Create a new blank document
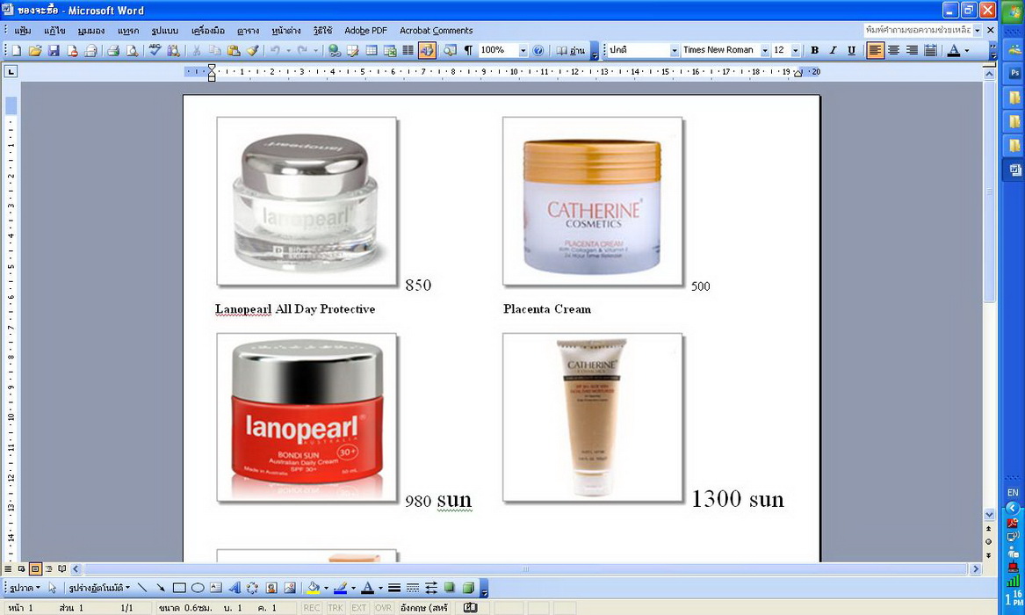 [17, 50]
